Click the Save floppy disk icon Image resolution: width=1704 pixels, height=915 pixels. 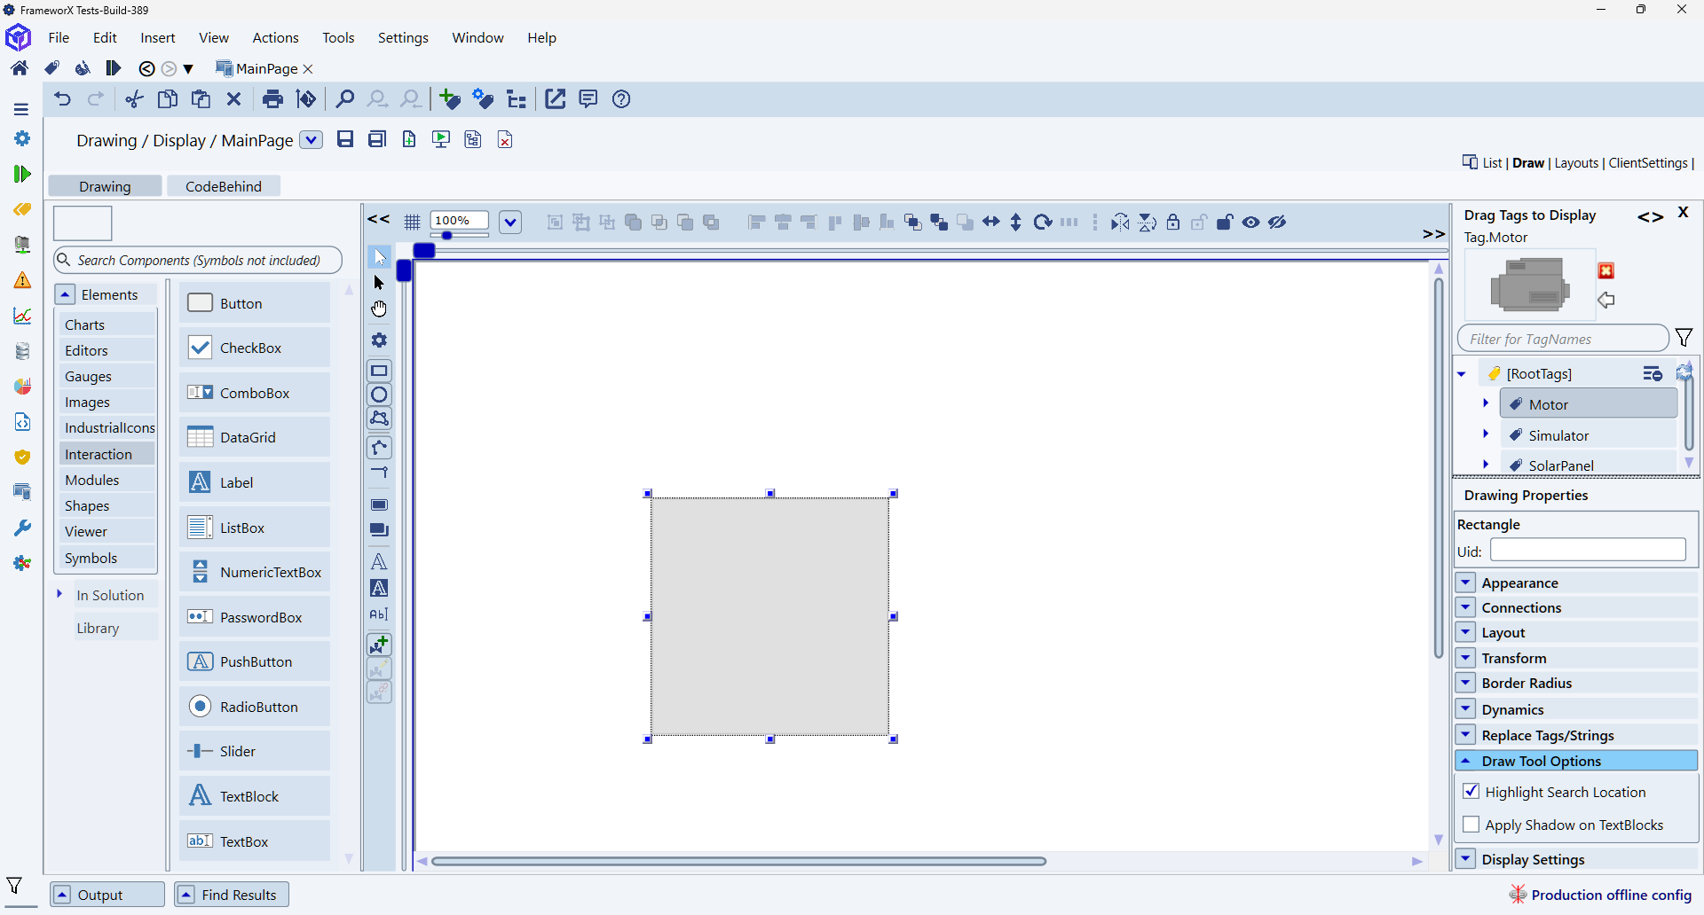click(345, 139)
